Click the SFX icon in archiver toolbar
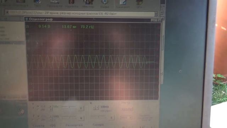Viewport: 227px width, 128px height. (x=139, y=4)
